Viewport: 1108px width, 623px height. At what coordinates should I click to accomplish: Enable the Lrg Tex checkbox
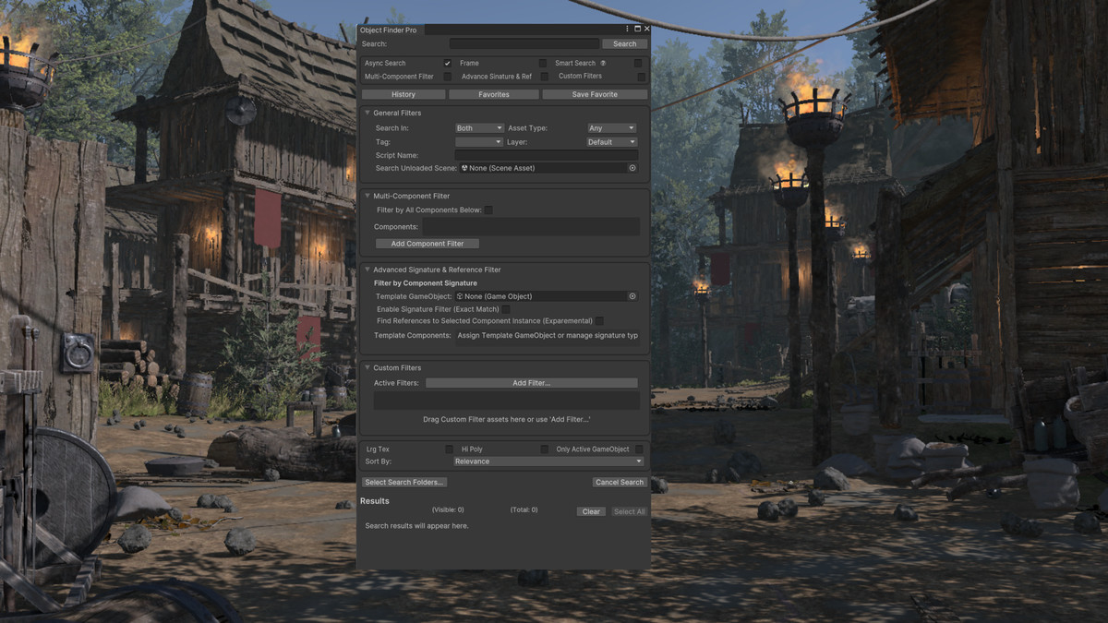click(x=449, y=449)
